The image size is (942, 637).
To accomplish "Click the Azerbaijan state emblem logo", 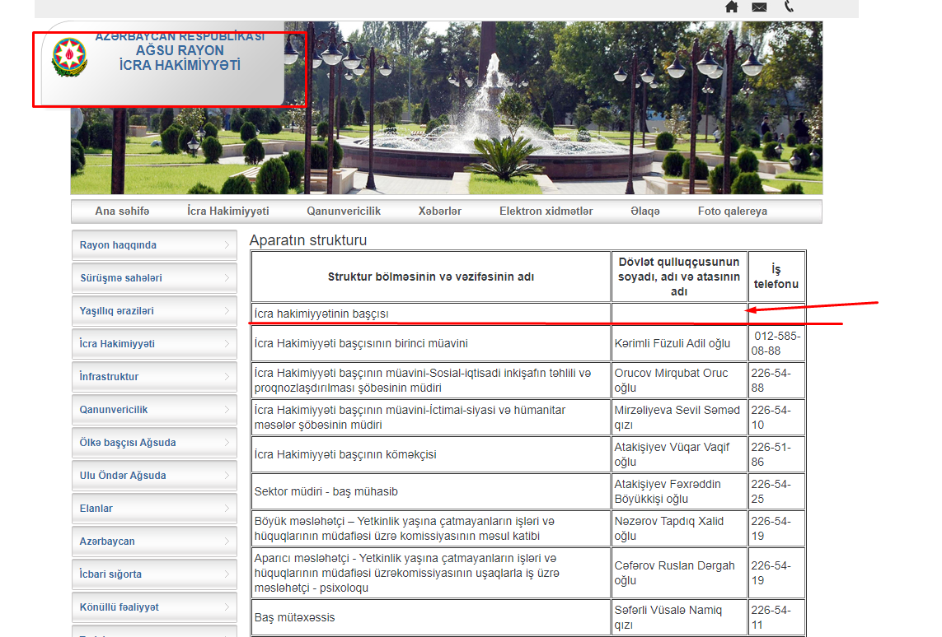I will (68, 58).
